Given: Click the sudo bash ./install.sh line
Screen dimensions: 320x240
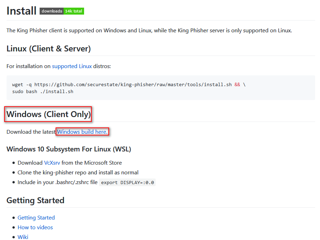Looking at the screenshot, I should coord(43,92).
